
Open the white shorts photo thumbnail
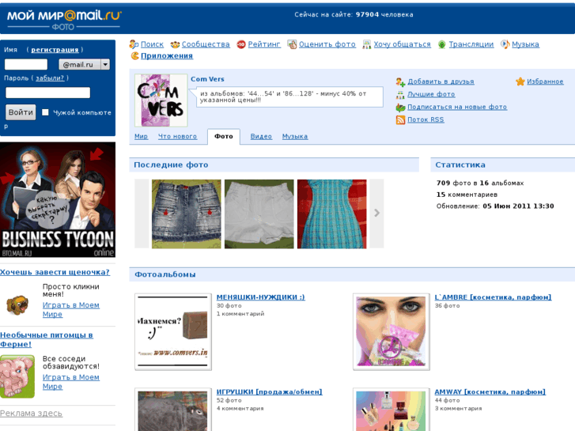coord(259,214)
